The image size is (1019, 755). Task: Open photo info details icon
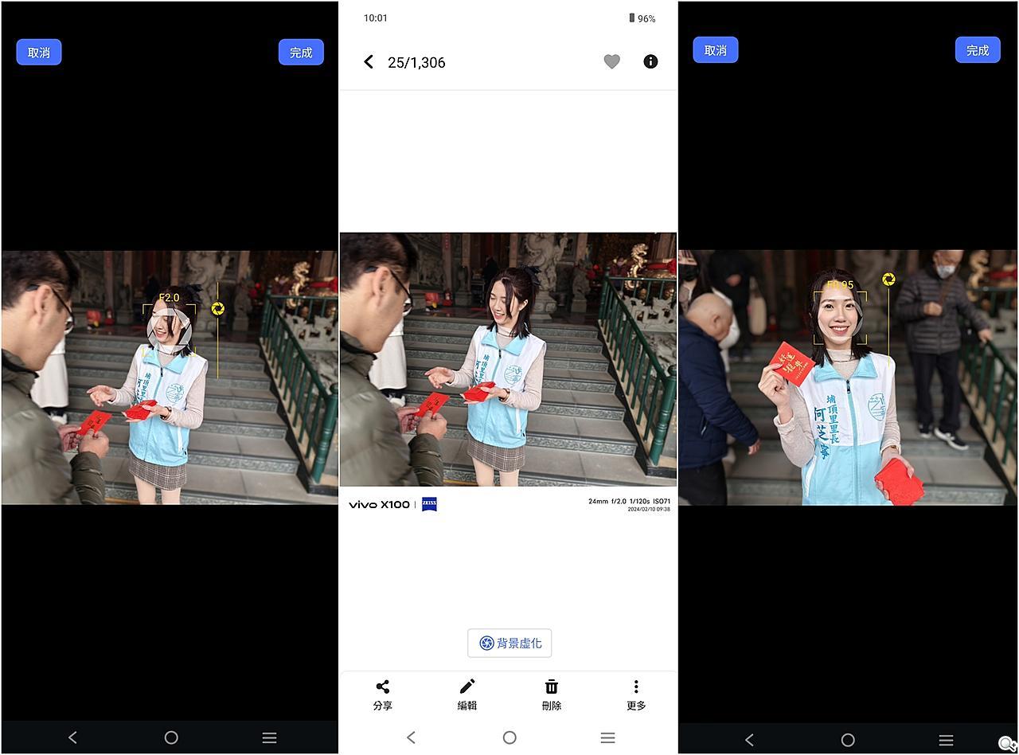[x=650, y=62]
